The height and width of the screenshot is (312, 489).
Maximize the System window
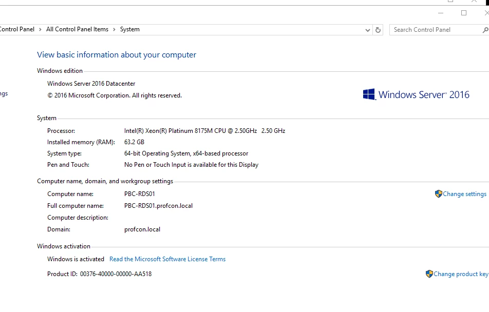pos(464,13)
